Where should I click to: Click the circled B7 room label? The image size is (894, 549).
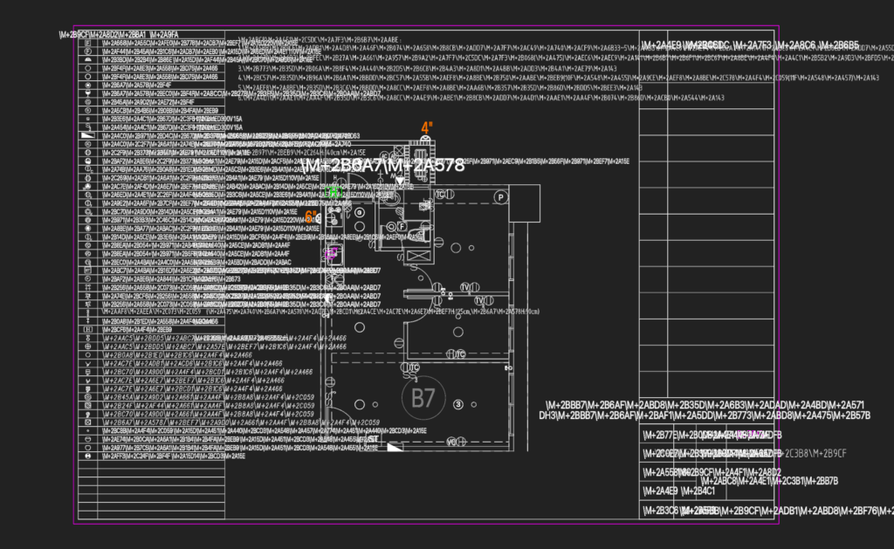(x=423, y=398)
